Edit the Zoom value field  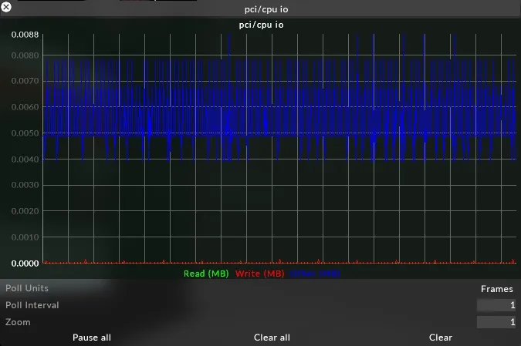(x=496, y=322)
